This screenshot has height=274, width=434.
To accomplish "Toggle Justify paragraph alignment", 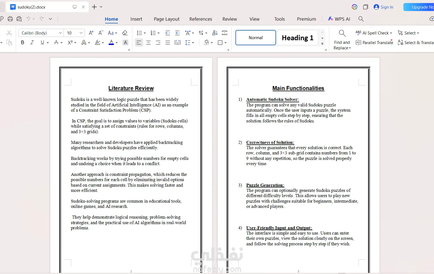I will pyautogui.click(x=168, y=42).
